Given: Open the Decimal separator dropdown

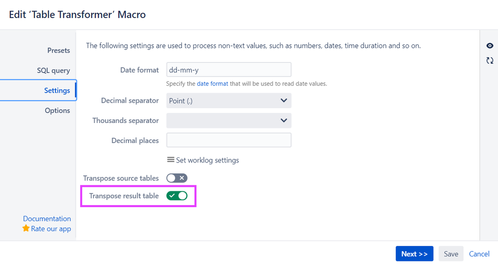Looking at the screenshot, I should (x=228, y=101).
